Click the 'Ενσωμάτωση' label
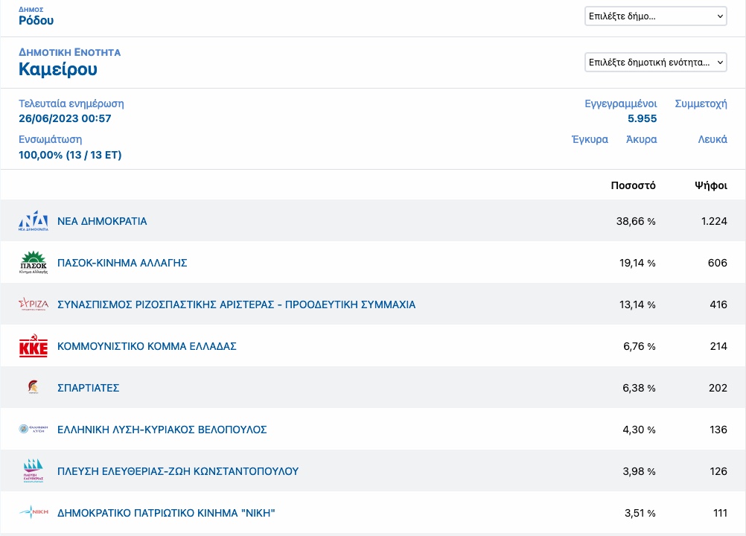Screen dimensions: 746x536 [x=50, y=140]
